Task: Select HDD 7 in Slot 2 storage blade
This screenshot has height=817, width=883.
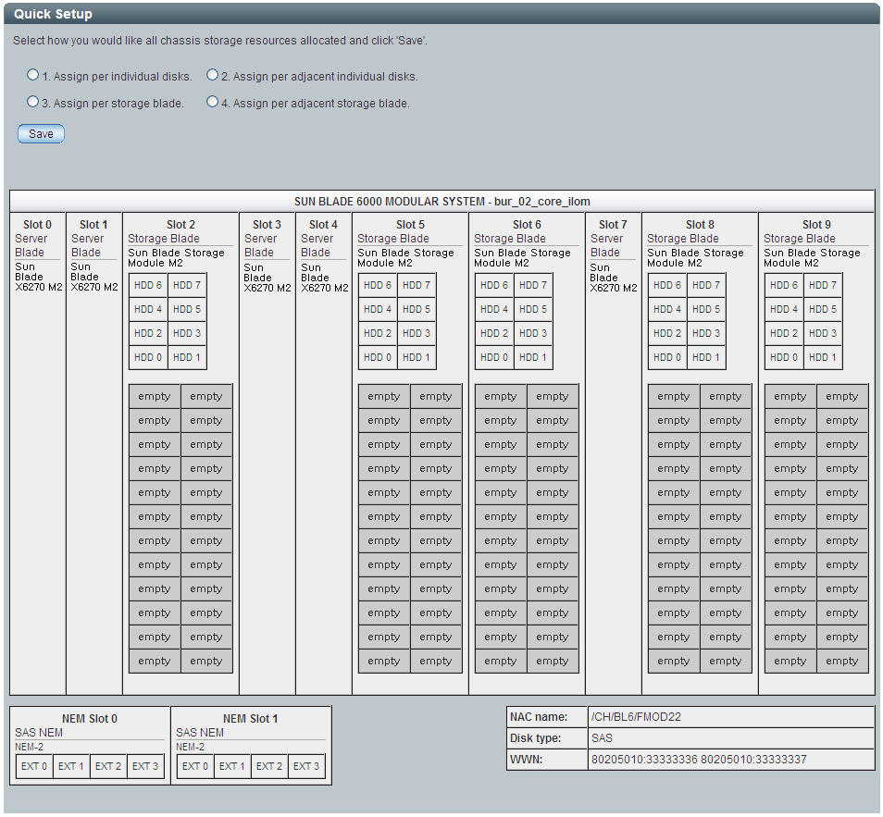Action: 187,286
